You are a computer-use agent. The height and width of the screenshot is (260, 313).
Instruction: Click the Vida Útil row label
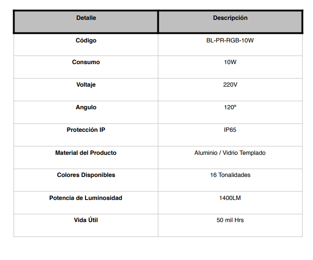click(x=86, y=220)
